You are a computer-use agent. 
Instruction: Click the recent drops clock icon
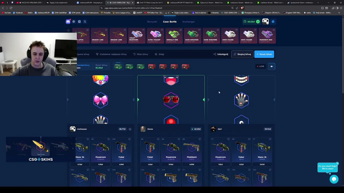point(68,30)
